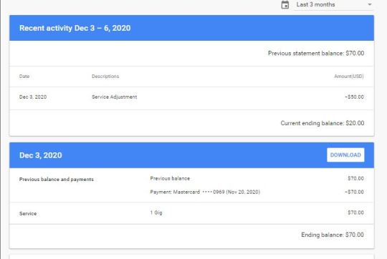Click the Ending balance $70.00 text
The height and width of the screenshot is (259, 387).
(x=333, y=235)
